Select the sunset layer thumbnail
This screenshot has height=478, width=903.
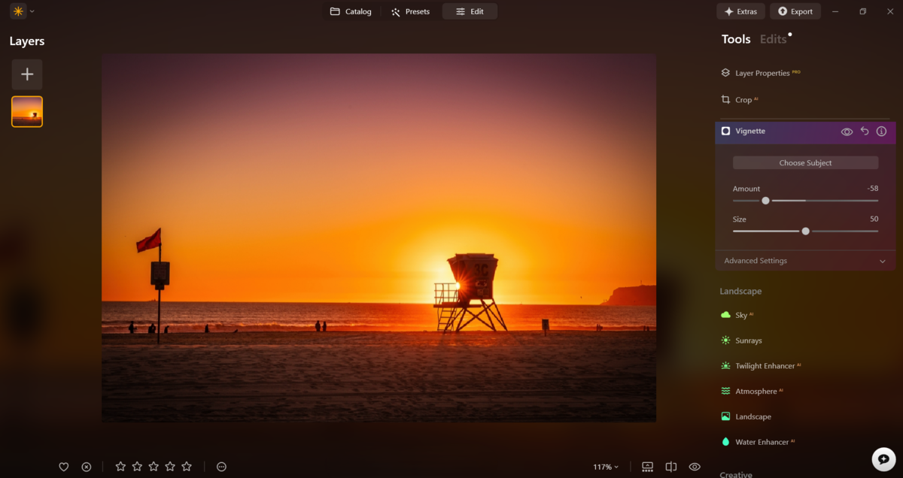[x=27, y=111]
